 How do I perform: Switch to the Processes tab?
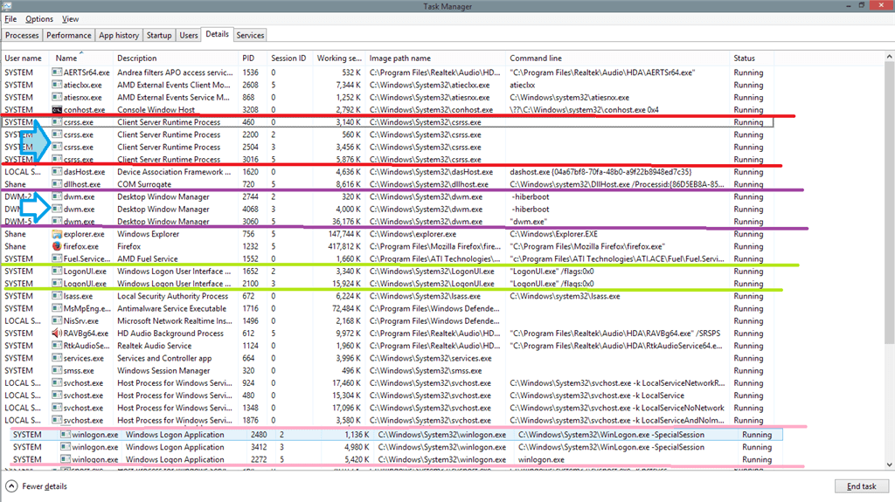coord(22,36)
